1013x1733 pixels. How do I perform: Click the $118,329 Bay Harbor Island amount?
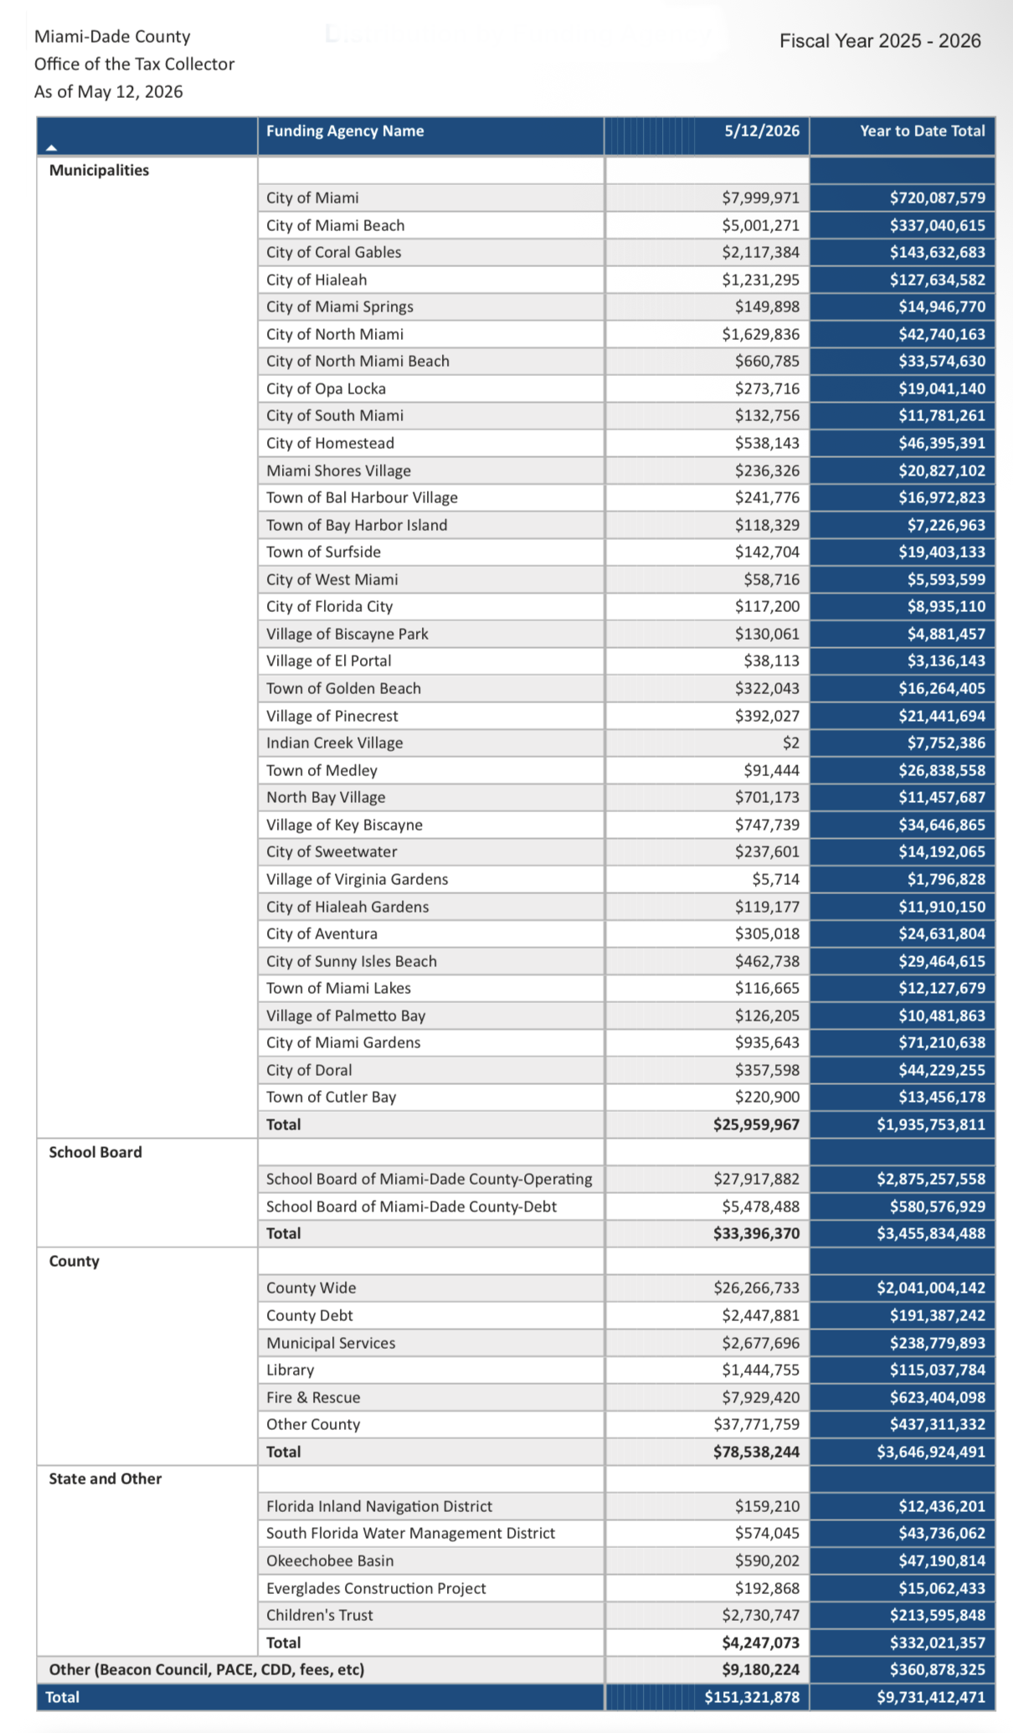pyautogui.click(x=768, y=525)
